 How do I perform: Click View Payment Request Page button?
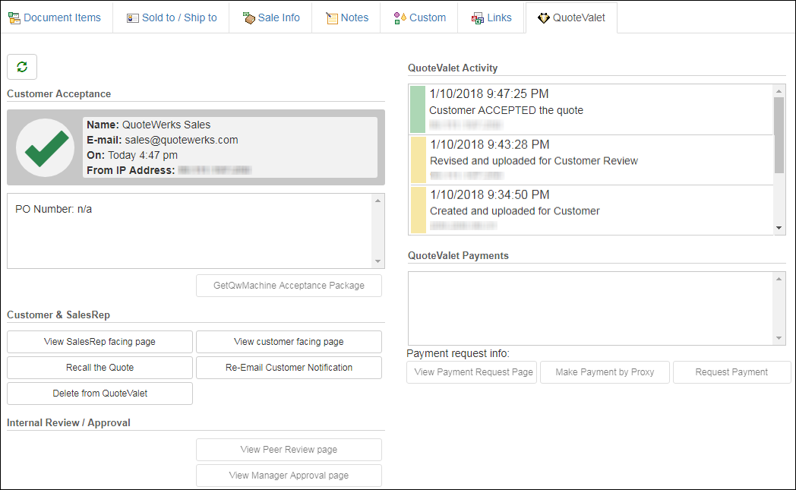point(472,372)
